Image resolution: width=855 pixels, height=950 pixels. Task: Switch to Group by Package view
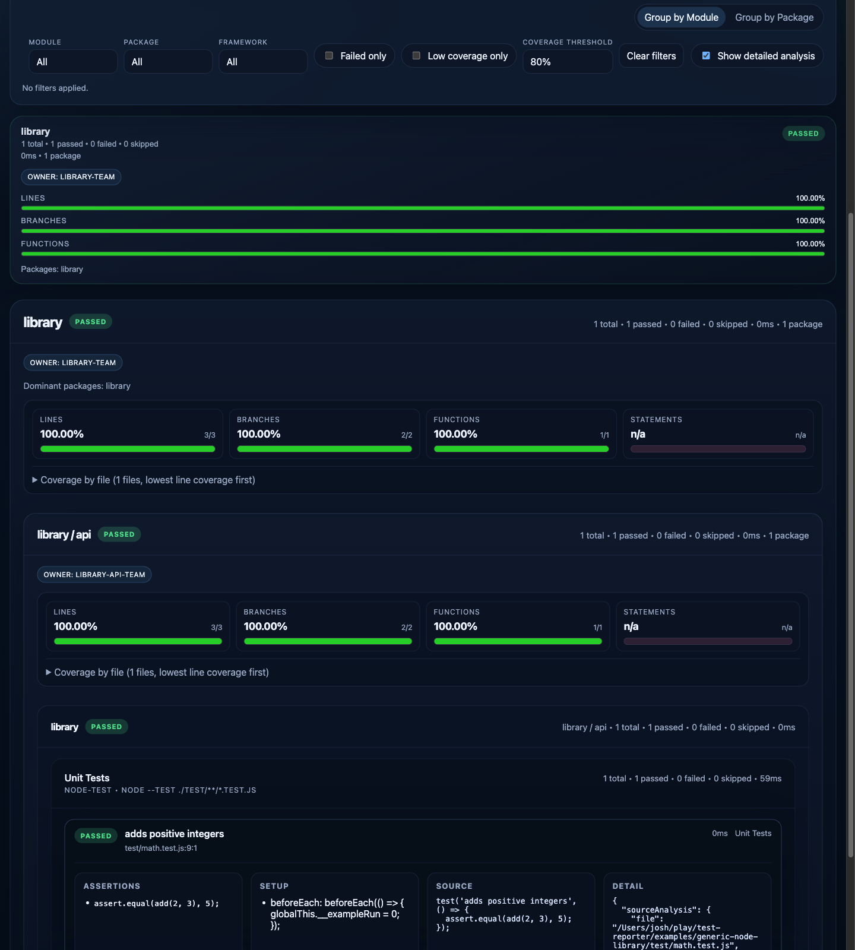pyautogui.click(x=774, y=17)
